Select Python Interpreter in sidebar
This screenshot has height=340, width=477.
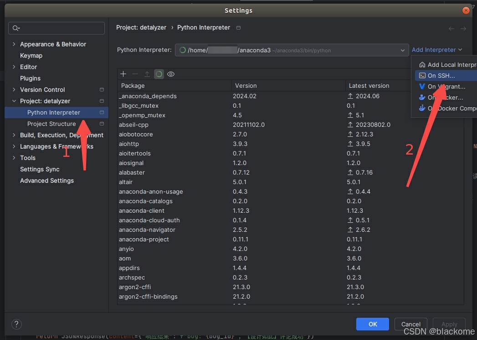[56, 112]
